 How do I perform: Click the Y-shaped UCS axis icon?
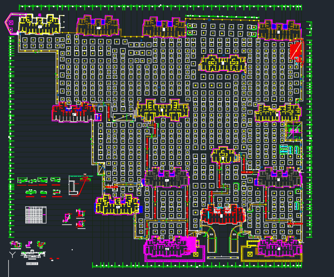coord(12,255)
